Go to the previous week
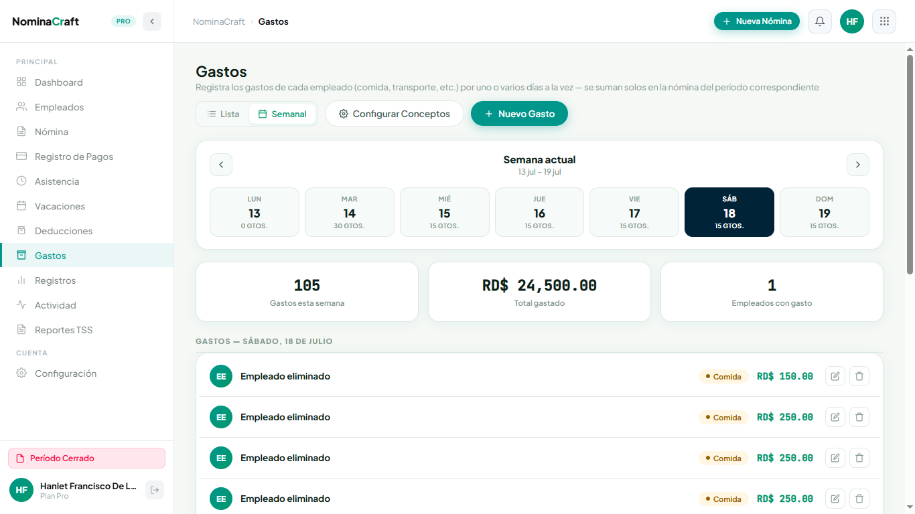 (x=221, y=165)
